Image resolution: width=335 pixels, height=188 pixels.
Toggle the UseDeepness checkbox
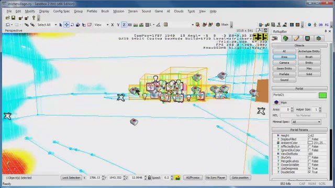point(309,168)
